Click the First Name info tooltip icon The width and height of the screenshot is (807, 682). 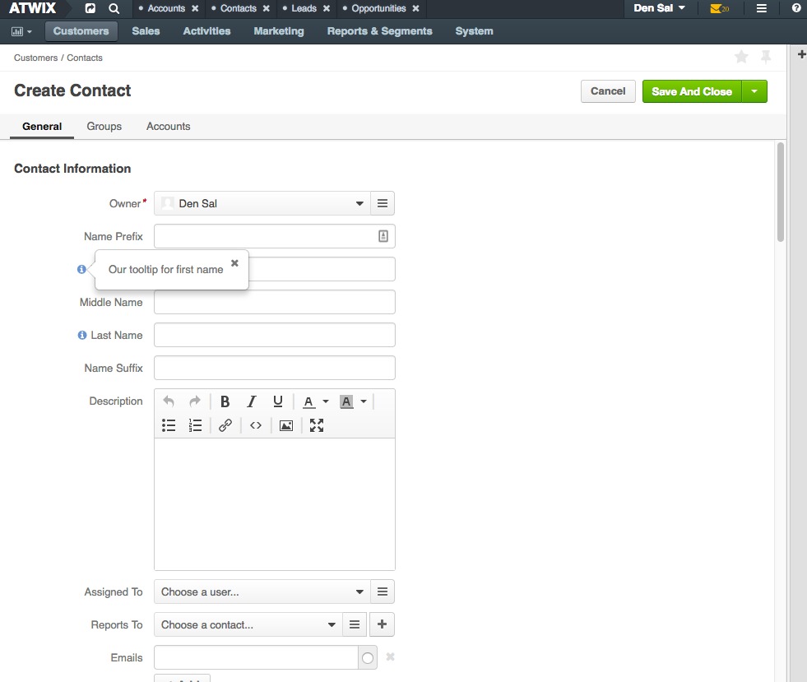81,269
